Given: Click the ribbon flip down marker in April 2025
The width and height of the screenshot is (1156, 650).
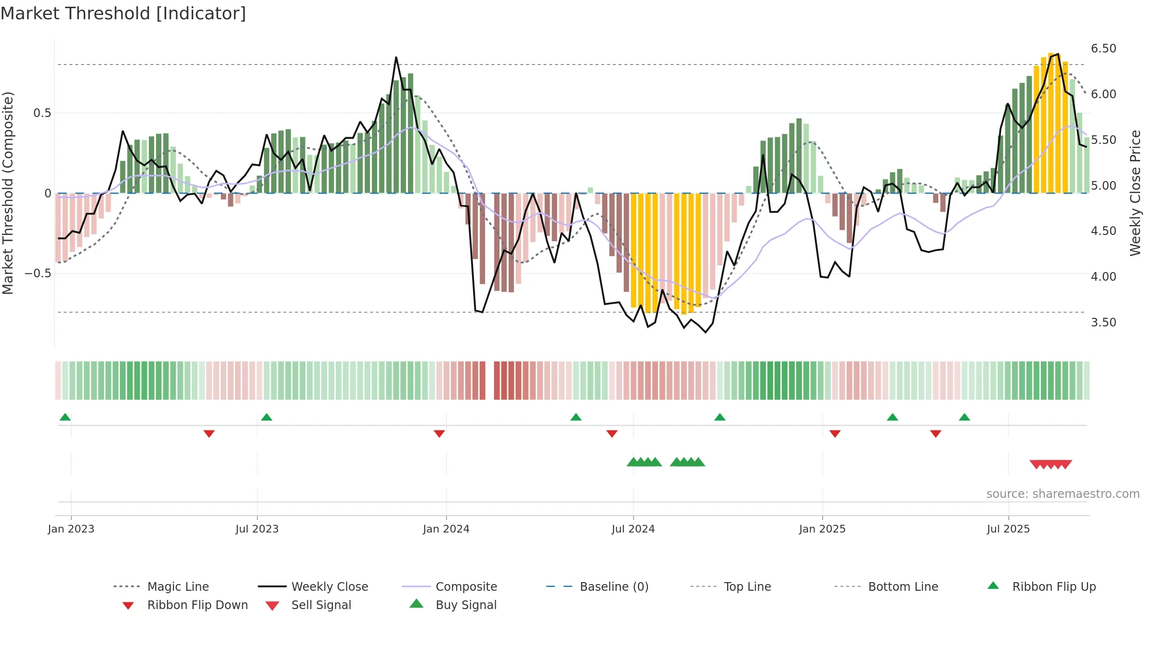Looking at the screenshot, I should (936, 434).
